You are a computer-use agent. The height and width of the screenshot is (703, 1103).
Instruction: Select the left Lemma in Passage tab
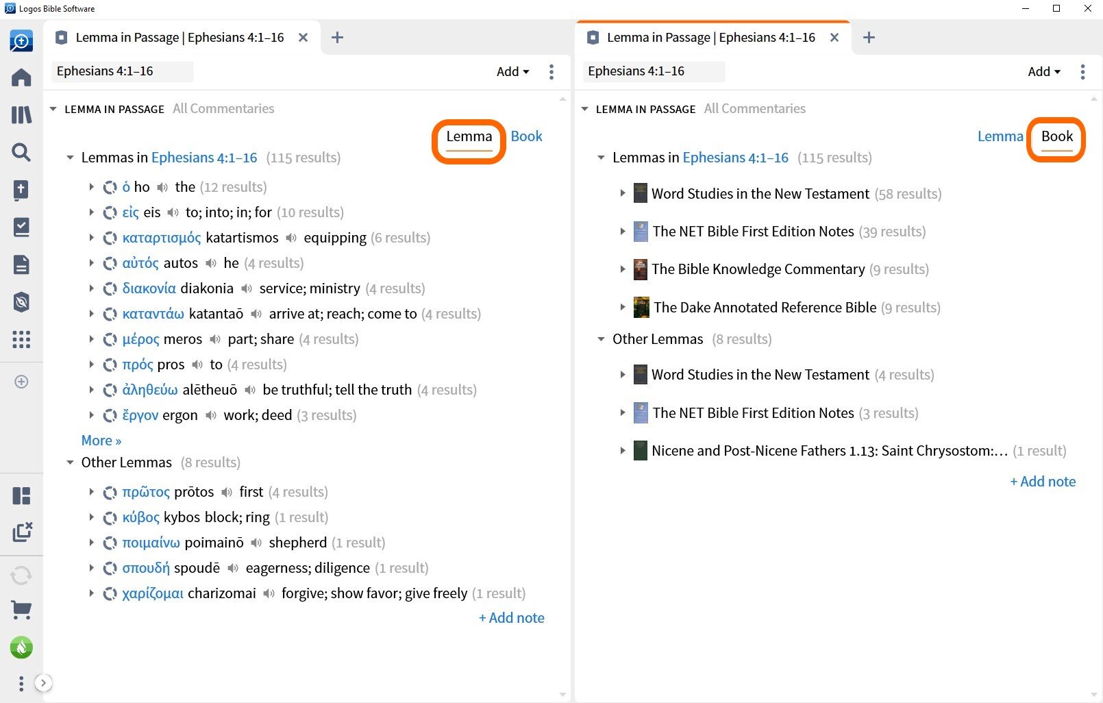tap(179, 38)
